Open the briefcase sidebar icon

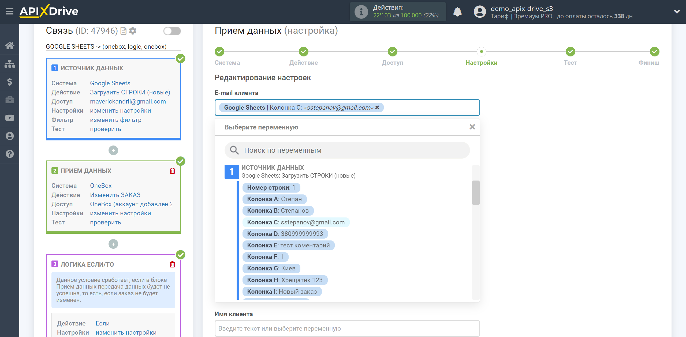10,100
